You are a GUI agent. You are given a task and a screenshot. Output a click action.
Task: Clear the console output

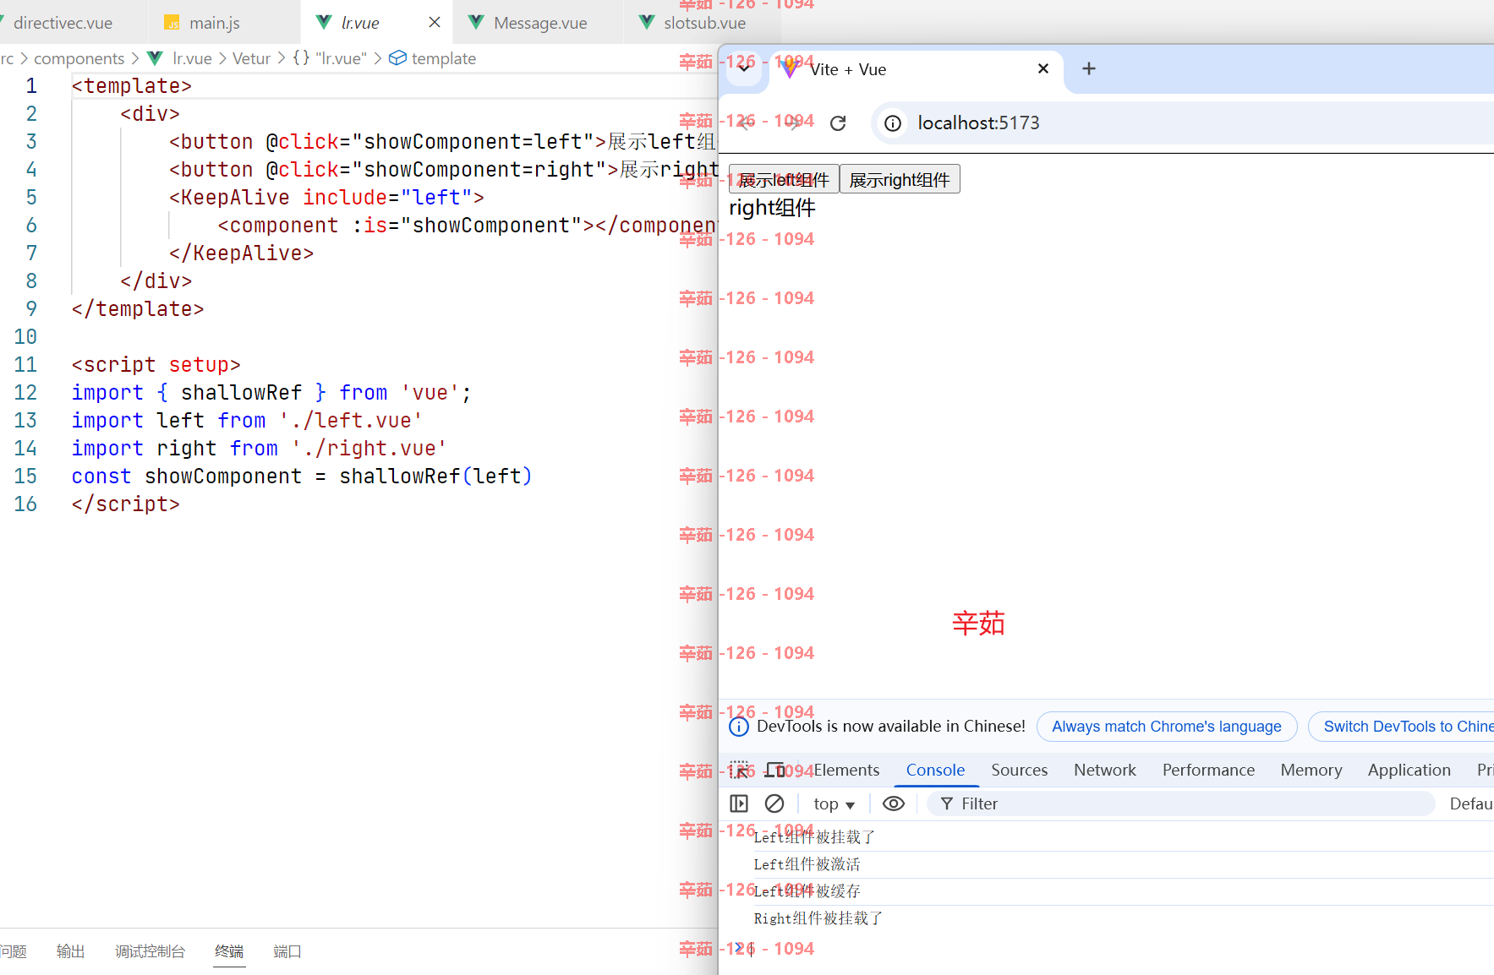[774, 803]
